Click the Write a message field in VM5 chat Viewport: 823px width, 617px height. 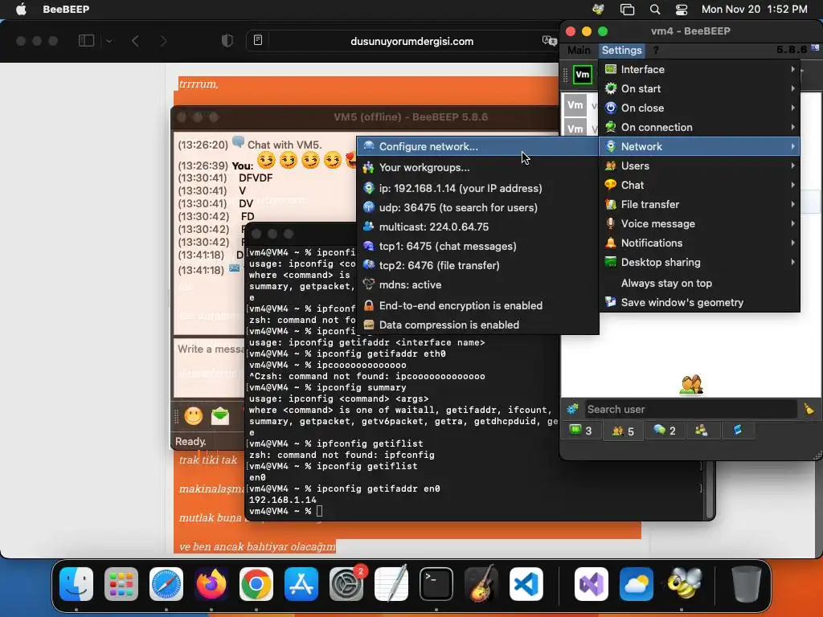point(210,367)
